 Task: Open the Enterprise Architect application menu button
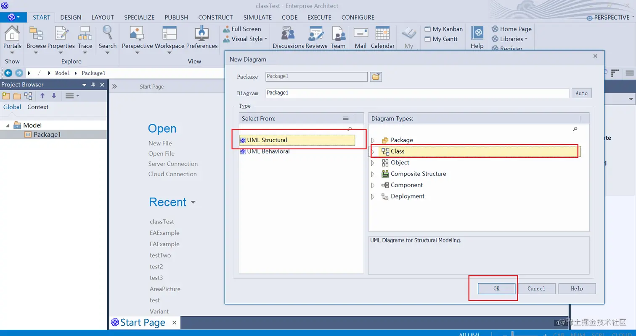click(x=13, y=18)
